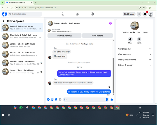Reload the page
Screen dimensions: 157x125
[12, 8]
